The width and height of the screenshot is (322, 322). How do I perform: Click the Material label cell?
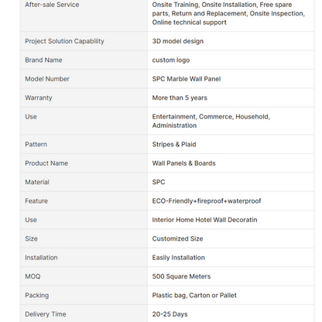[84, 182]
